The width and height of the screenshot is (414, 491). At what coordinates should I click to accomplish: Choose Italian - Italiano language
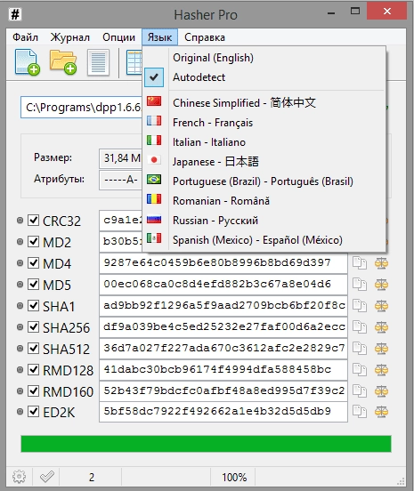(x=264, y=142)
